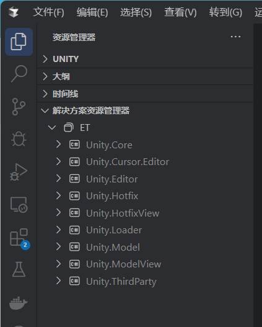Expand the 时间线 timeline section
Screen dimensions: 262x327
145,94
